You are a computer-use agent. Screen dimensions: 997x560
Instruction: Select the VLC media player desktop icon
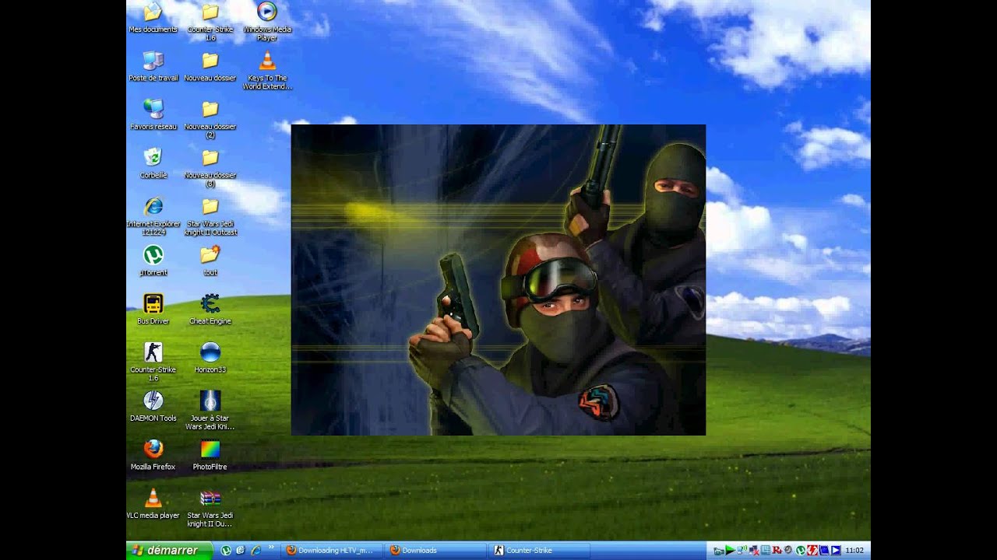(153, 503)
